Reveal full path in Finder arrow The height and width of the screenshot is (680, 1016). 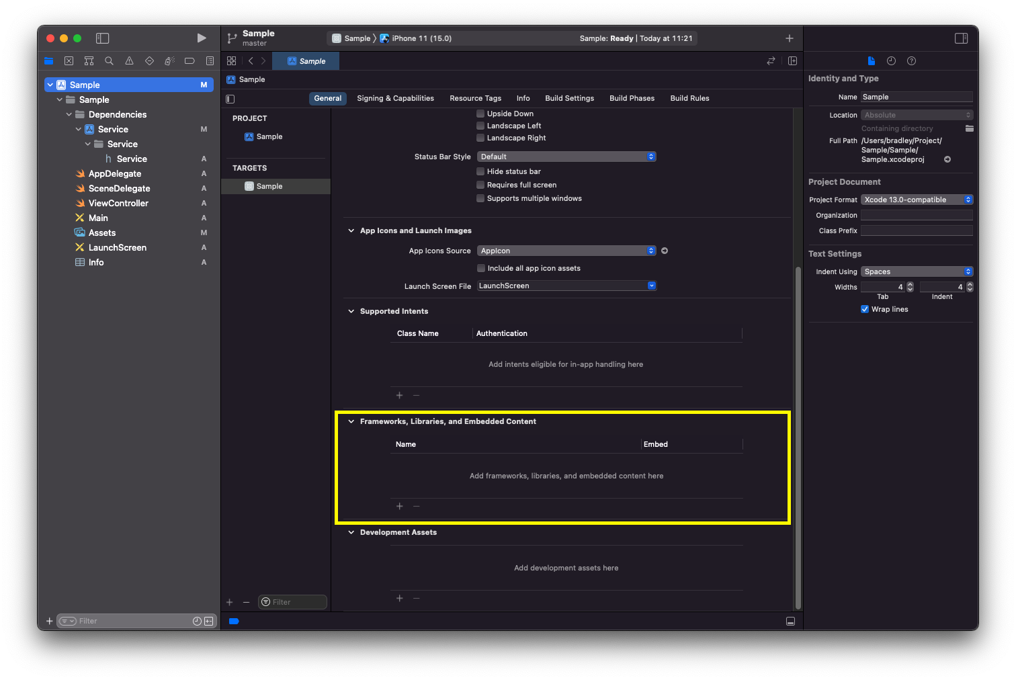pyautogui.click(x=947, y=159)
